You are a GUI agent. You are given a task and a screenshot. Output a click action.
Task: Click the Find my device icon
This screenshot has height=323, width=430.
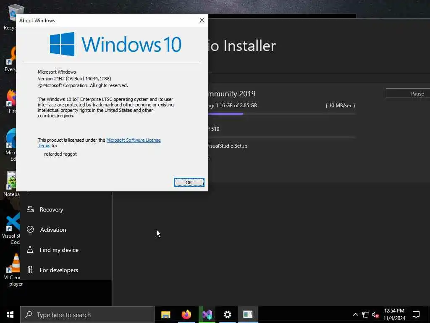pyautogui.click(x=30, y=249)
